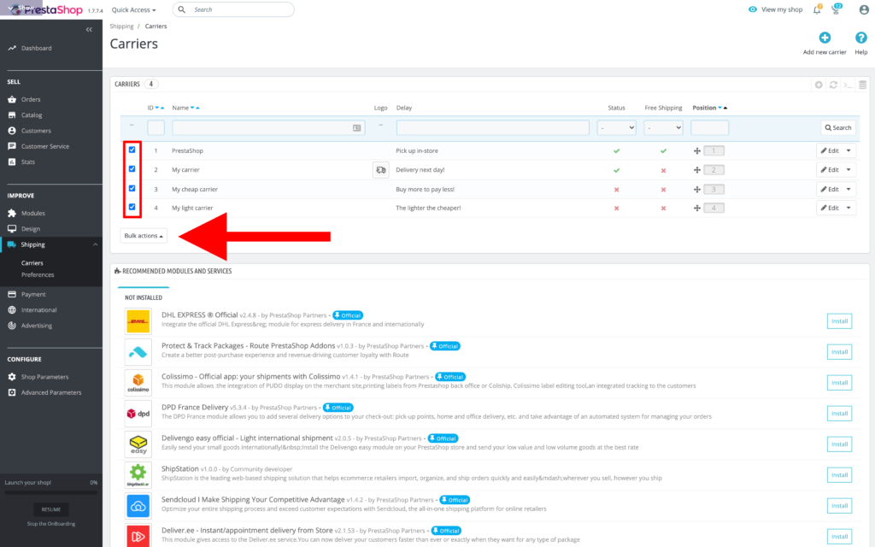The height and width of the screenshot is (547, 875).
Task: Grab the move handle for My light carrier
Action: coord(697,209)
